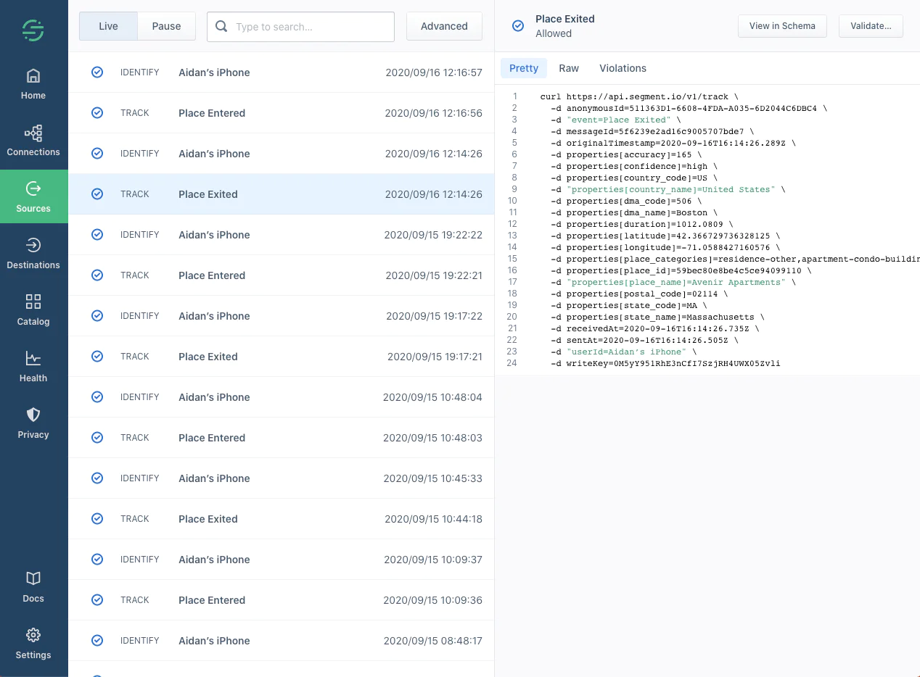The image size is (920, 677).
Task: Click the allowed status icon beside Place Exited
Action: [517, 25]
